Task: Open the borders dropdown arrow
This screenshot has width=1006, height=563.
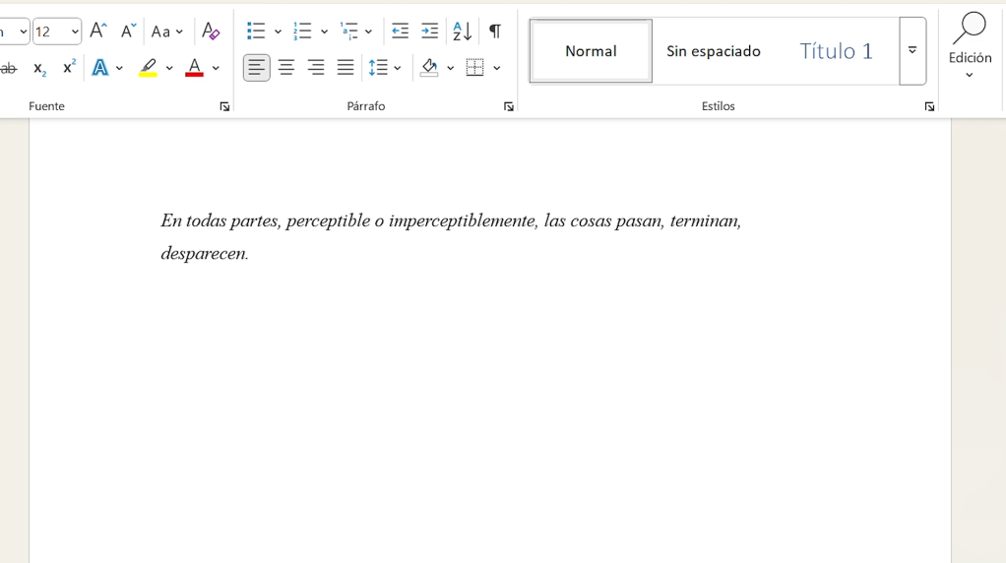Action: pos(496,68)
